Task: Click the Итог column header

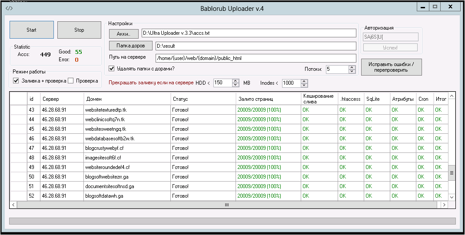Action: 440,99
